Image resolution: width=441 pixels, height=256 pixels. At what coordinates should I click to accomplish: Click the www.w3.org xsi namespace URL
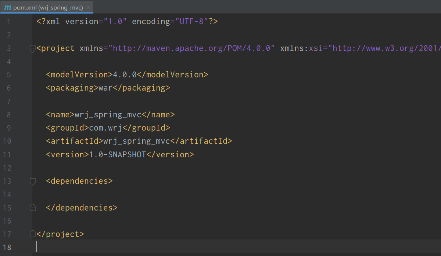click(386, 48)
